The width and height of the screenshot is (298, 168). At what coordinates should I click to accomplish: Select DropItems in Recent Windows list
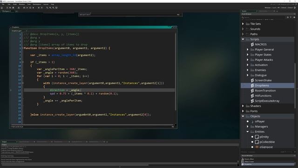[268, 164]
